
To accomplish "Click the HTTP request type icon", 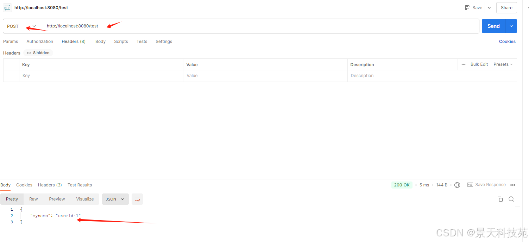I will click(7, 8).
